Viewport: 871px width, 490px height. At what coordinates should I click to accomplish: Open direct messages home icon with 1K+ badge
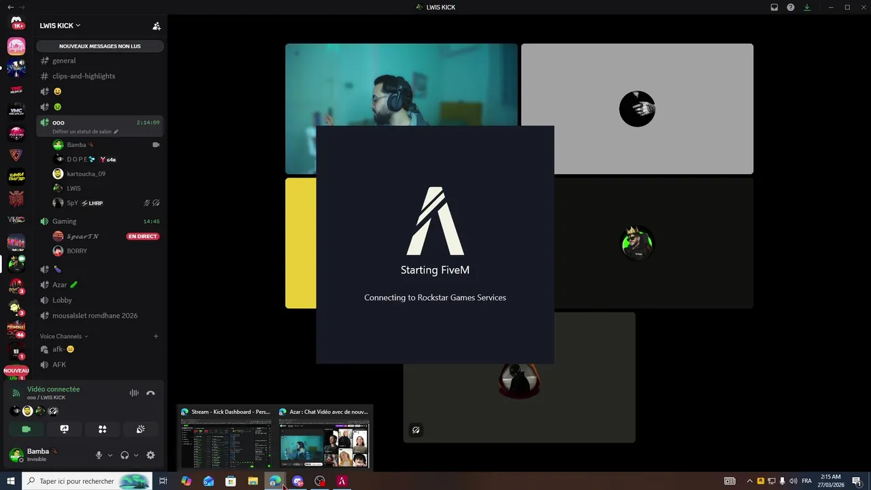click(x=16, y=22)
